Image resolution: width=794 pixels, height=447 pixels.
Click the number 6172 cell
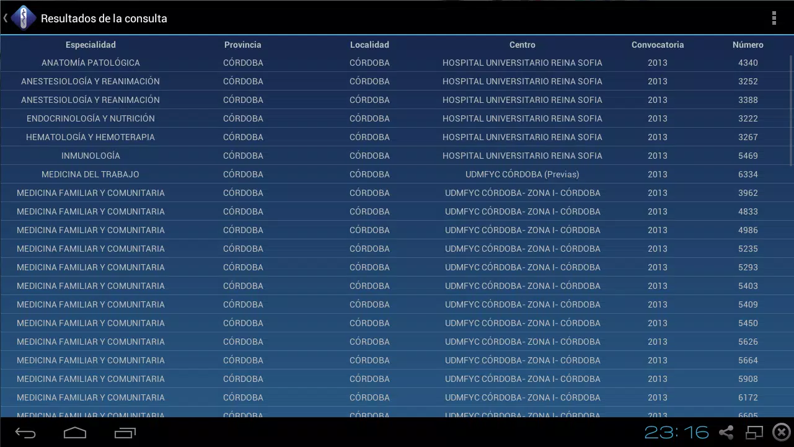tap(748, 397)
